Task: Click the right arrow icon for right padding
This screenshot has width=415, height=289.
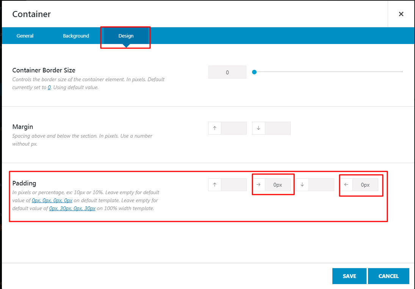Action: [258, 185]
